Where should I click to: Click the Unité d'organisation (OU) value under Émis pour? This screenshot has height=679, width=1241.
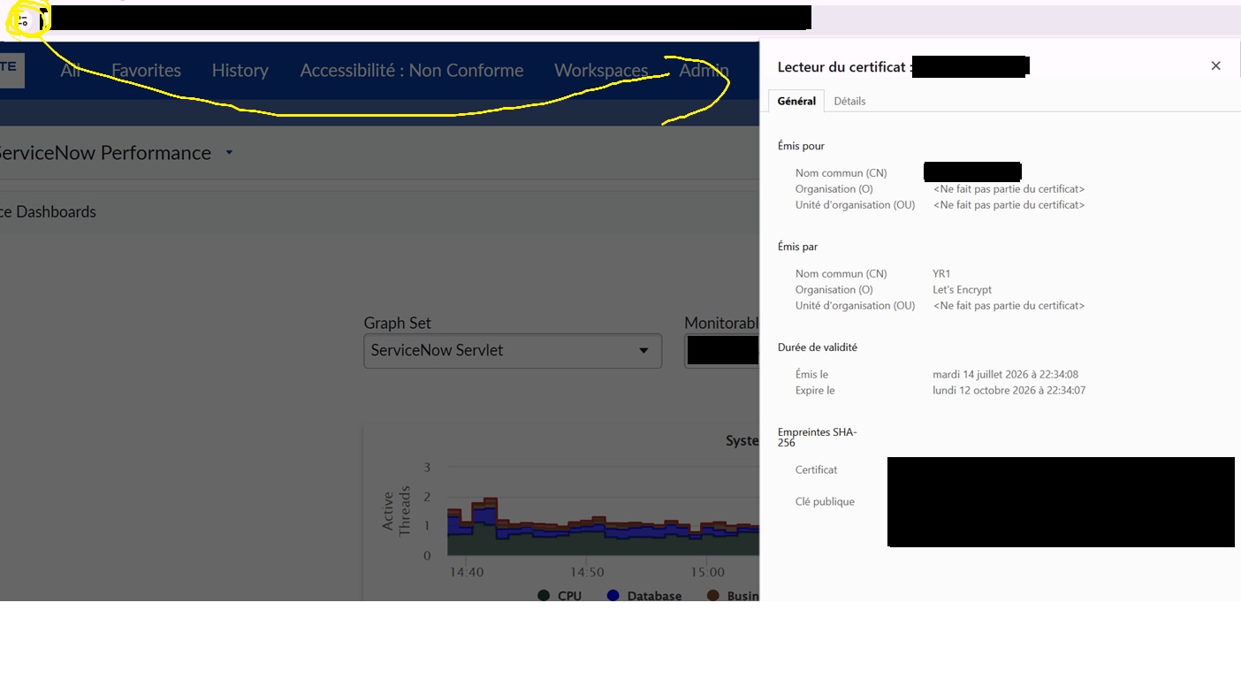pos(1009,205)
